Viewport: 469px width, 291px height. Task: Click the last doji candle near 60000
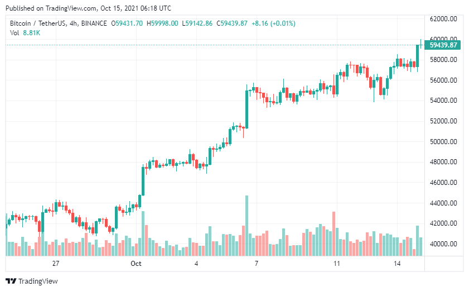[x=421, y=44]
